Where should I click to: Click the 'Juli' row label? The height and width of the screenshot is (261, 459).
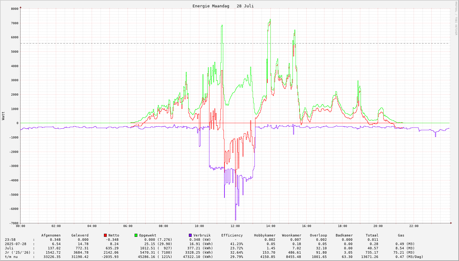9,248
